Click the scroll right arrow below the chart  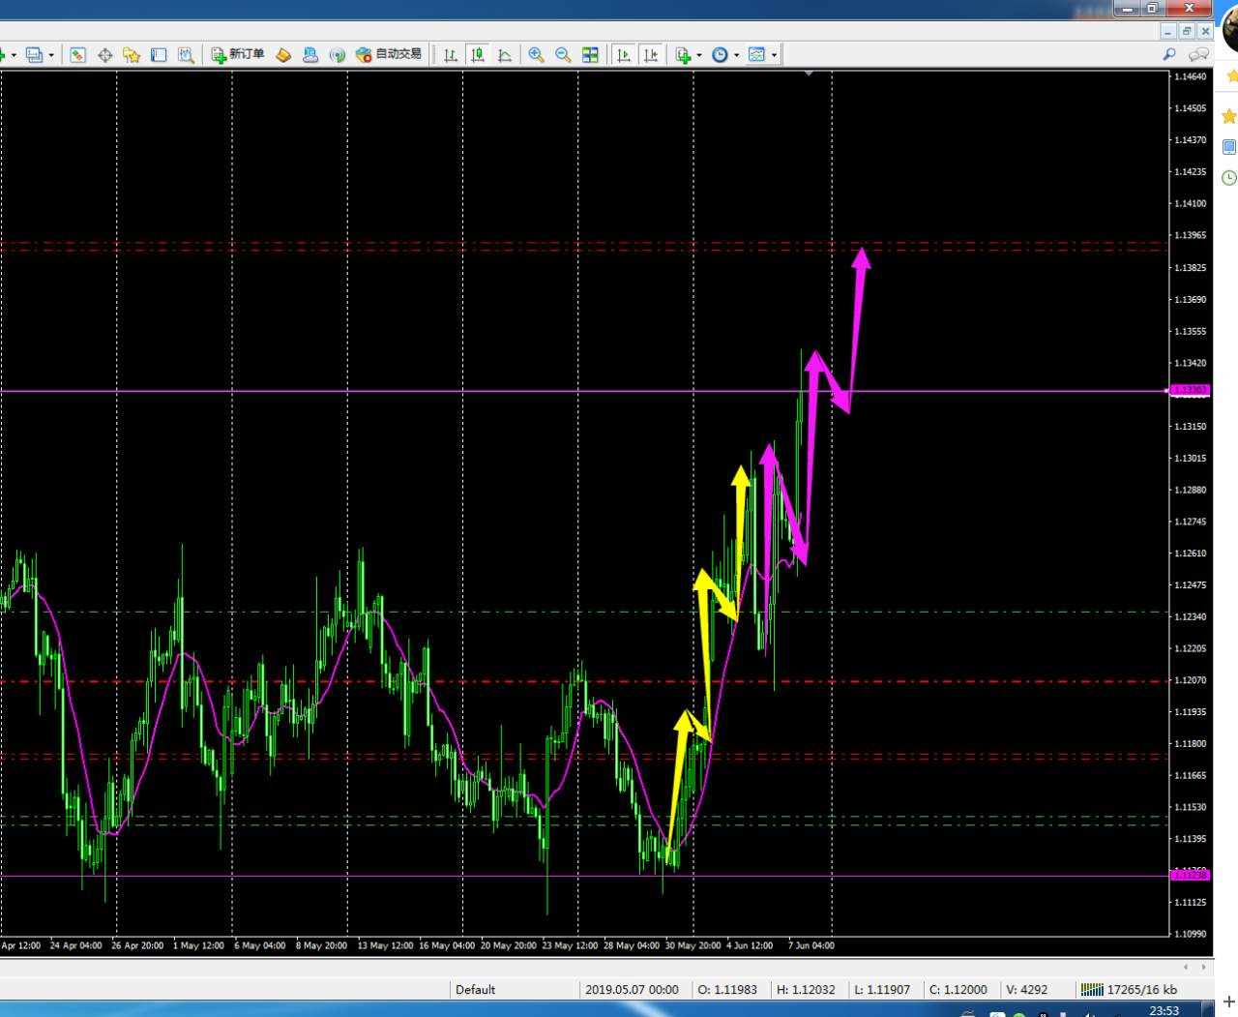coord(1203,967)
